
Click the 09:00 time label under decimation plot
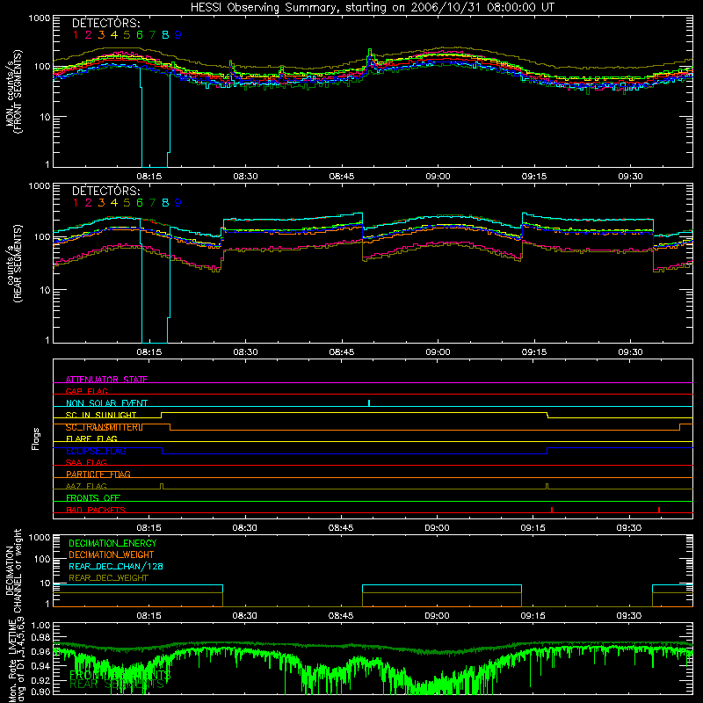pos(437,616)
